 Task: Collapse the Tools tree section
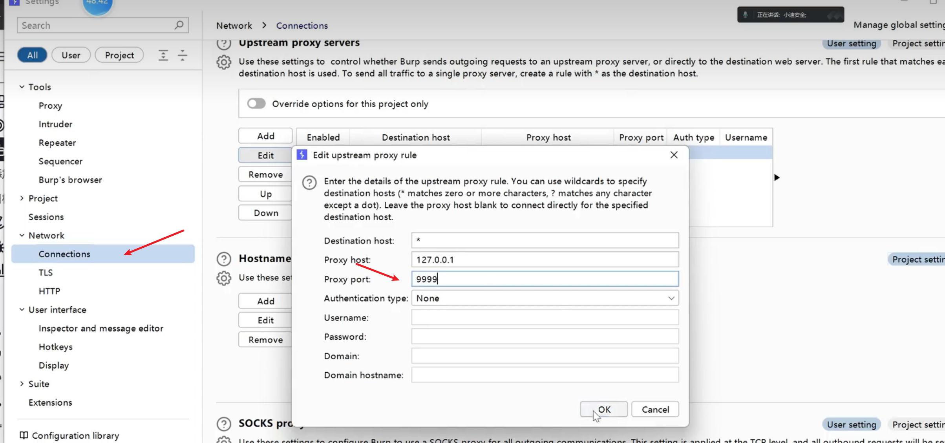(x=22, y=87)
